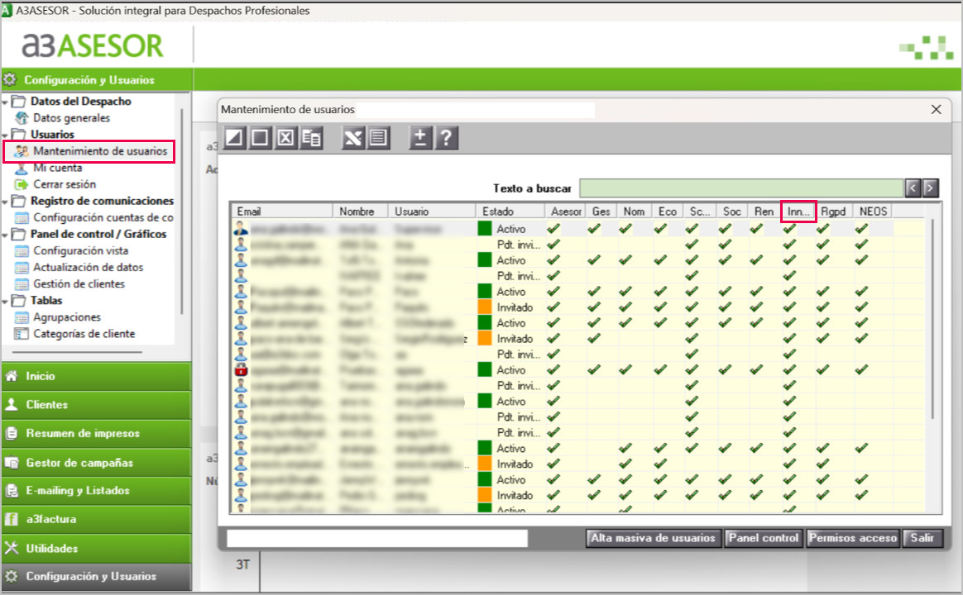Collapse the Usuarios tree folder
The image size is (963, 595).
point(6,135)
